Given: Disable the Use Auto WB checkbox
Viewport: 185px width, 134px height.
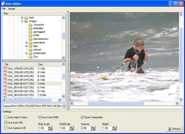Looking at the screenshot, I should click(6, 122).
